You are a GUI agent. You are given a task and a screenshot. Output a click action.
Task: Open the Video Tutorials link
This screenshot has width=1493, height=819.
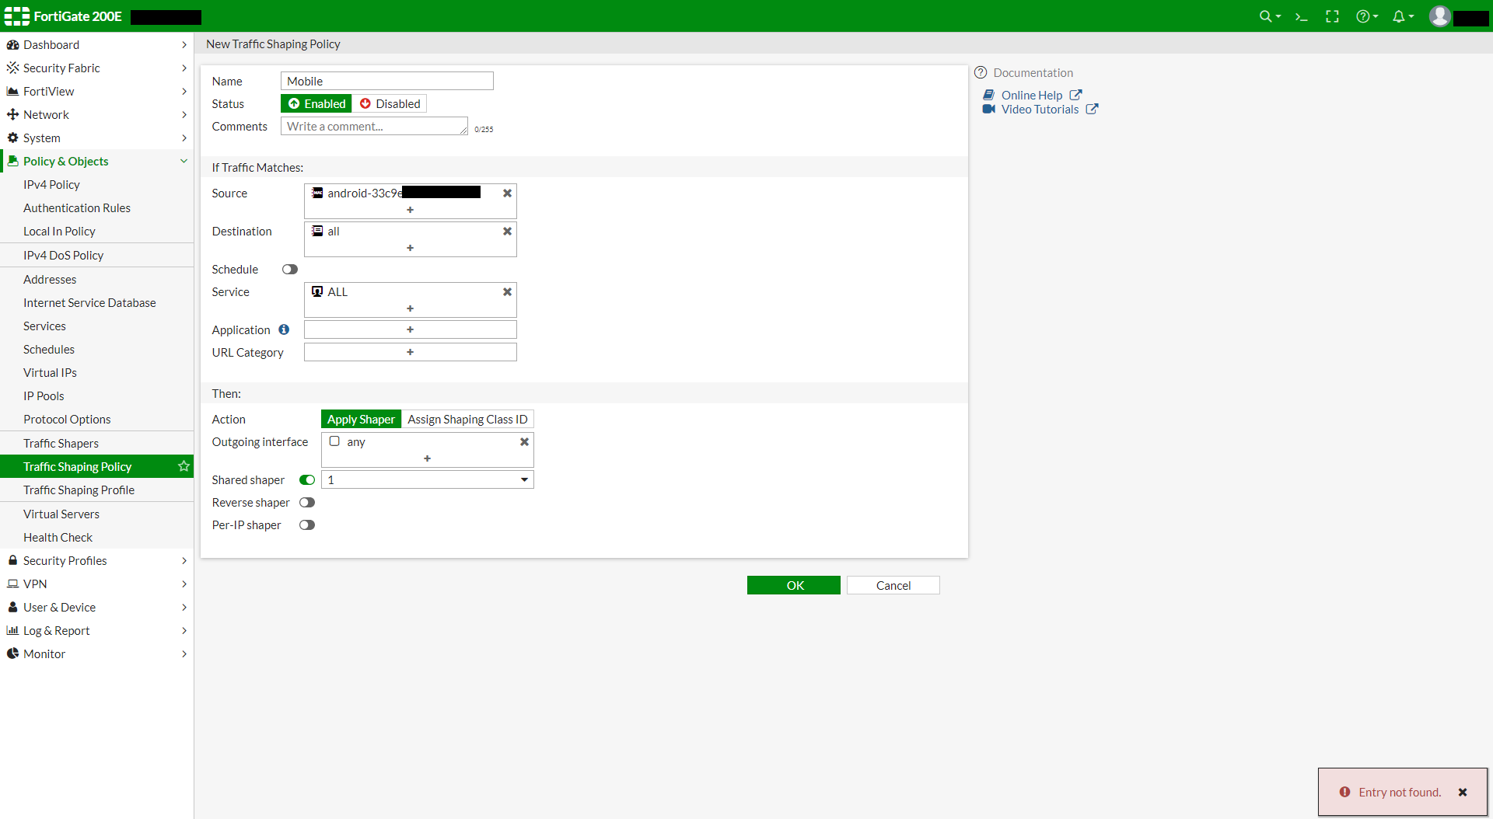point(1040,109)
